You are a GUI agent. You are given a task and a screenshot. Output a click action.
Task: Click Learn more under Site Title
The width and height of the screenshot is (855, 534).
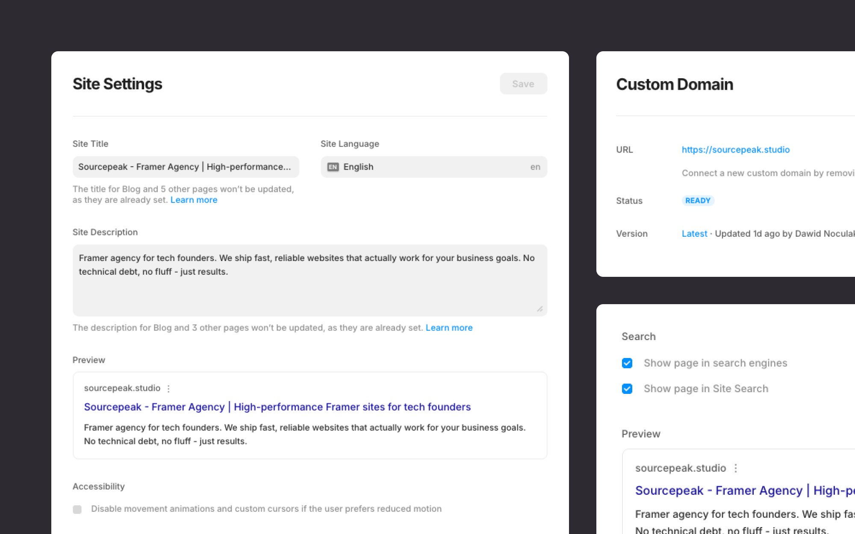[194, 200]
